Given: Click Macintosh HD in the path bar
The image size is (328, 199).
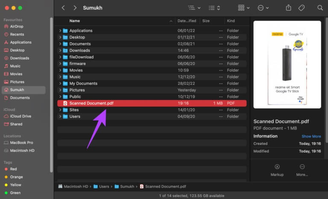Looking at the screenshot, I should (73, 187).
